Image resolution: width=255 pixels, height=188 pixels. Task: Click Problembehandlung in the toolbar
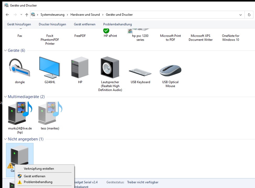coord(117,24)
